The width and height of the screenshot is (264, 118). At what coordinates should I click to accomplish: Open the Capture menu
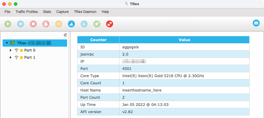click(x=62, y=12)
